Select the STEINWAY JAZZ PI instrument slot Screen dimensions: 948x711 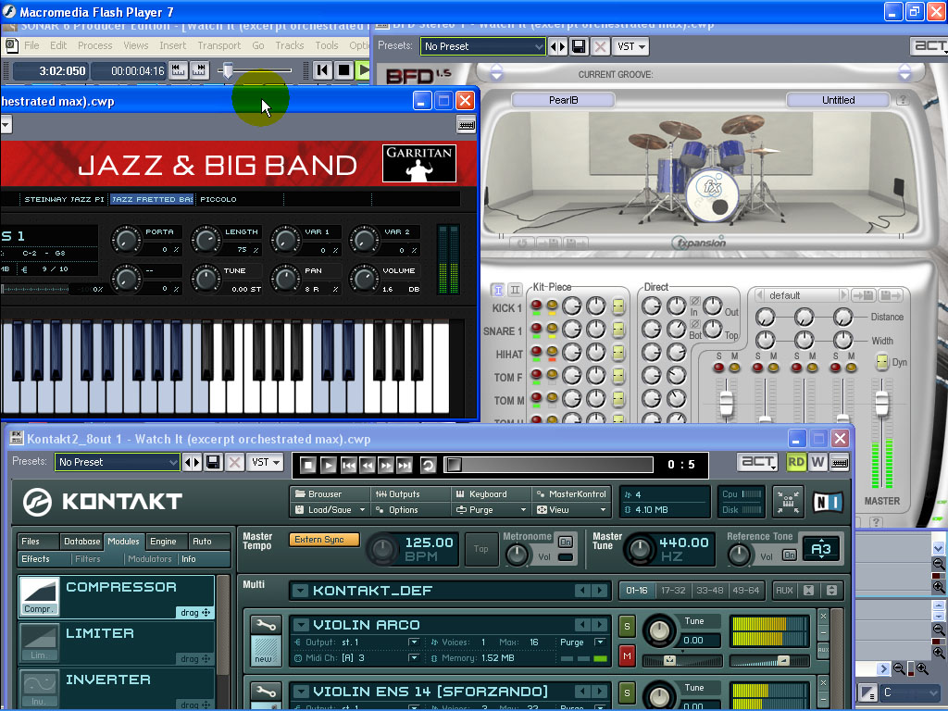(64, 199)
